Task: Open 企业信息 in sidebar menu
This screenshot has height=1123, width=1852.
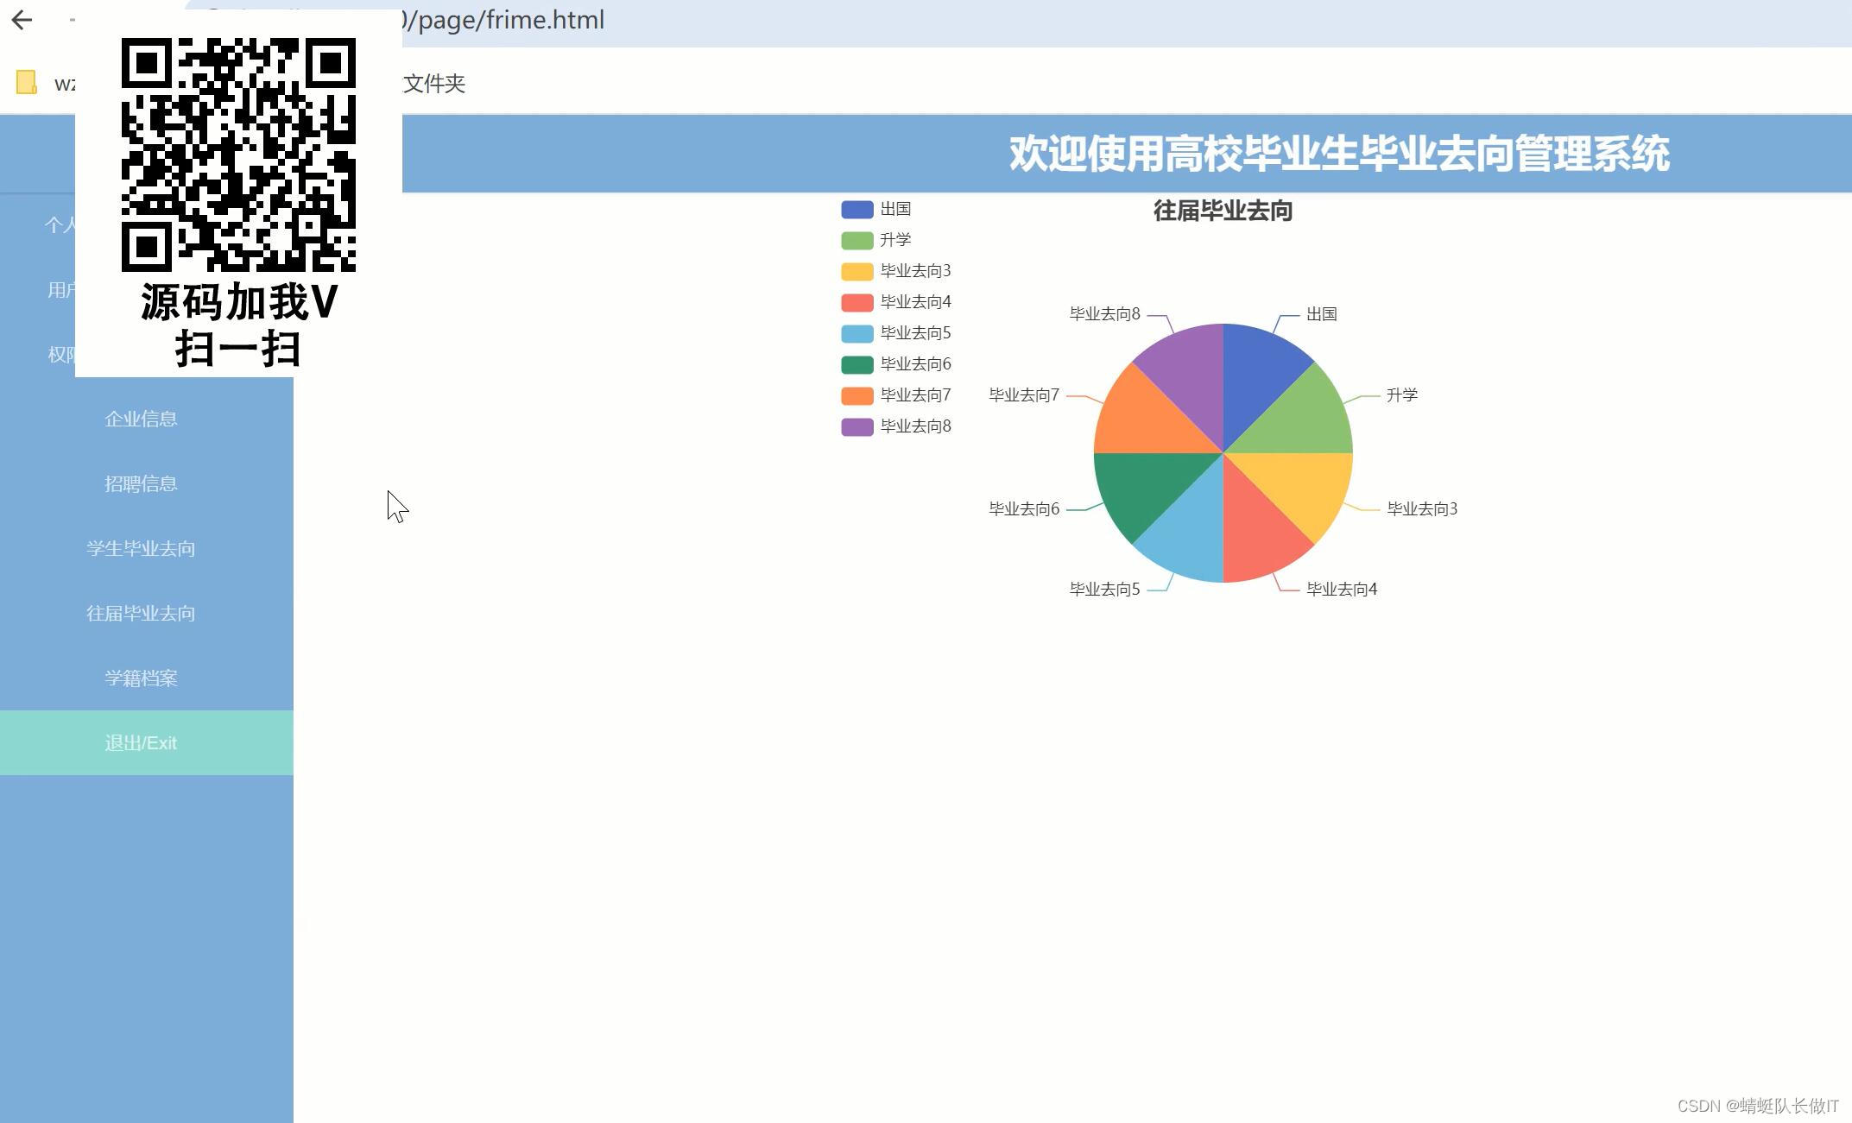Action: [x=141, y=420]
